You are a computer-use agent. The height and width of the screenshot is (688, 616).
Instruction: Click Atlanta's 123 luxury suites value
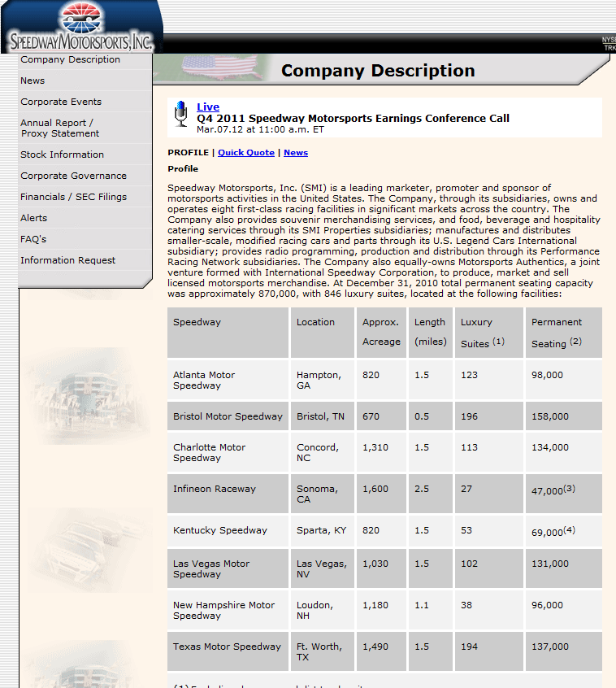[469, 375]
